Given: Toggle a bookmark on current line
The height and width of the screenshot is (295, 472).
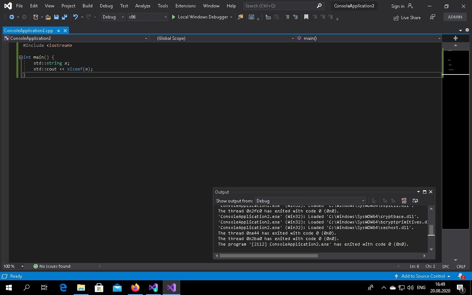Looking at the screenshot, I should click(x=306, y=17).
